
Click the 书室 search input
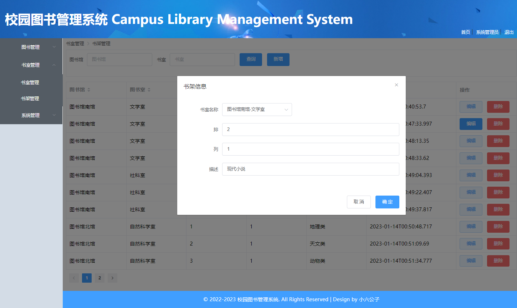pos(202,60)
